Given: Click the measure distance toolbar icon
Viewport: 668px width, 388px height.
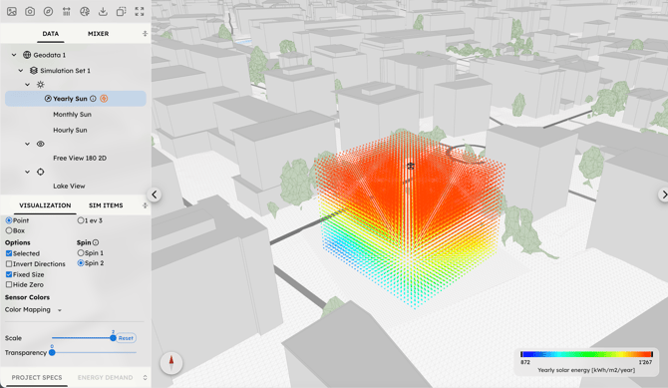Looking at the screenshot, I should tap(67, 12).
